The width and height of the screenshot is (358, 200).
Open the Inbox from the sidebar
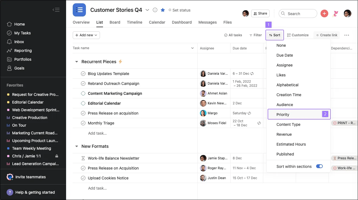click(19, 42)
